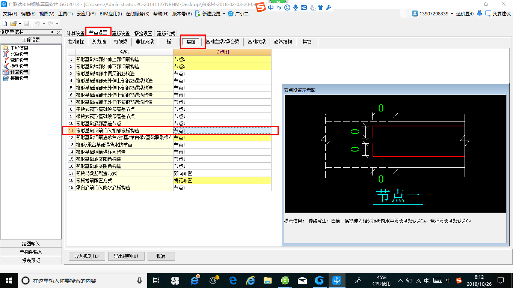Open the 云应用(Y) menu

(86, 14)
